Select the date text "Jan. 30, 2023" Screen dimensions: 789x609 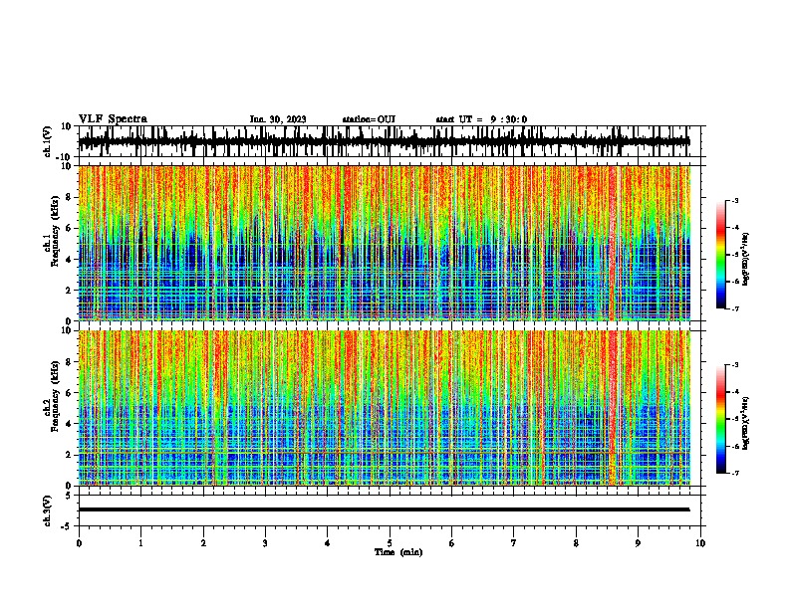(x=278, y=119)
